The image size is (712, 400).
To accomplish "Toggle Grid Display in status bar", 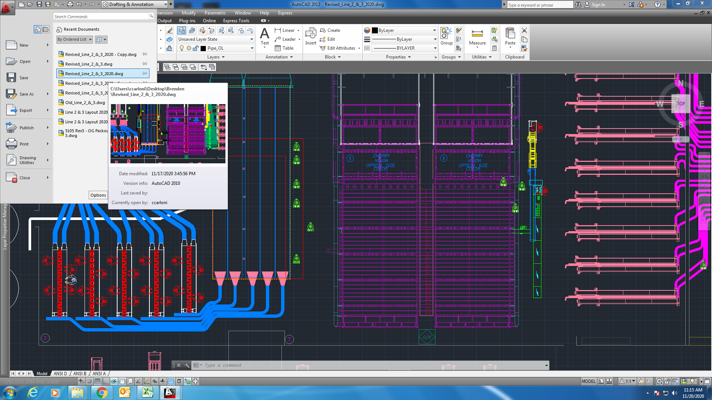I will pos(98,381).
